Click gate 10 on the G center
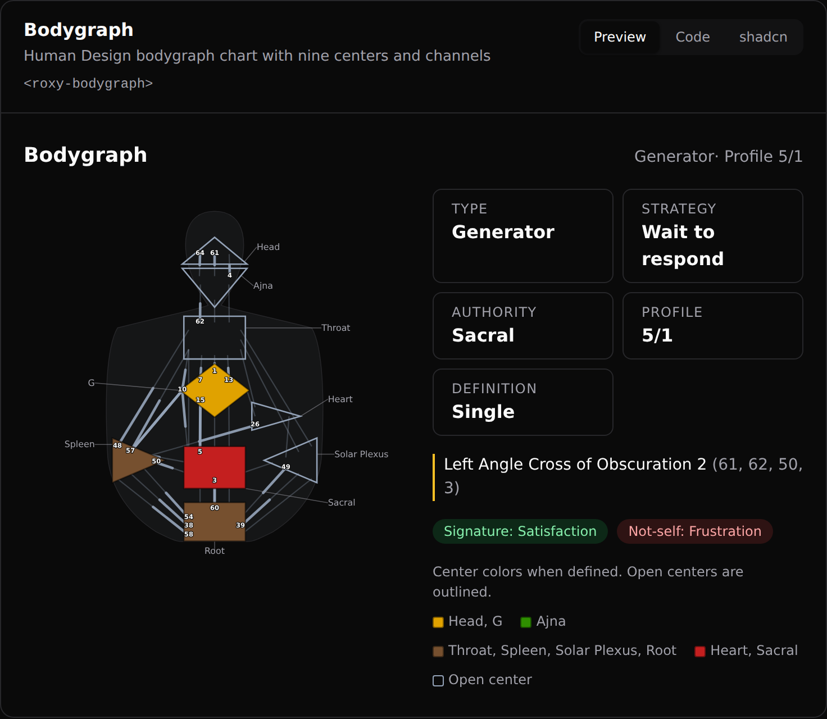This screenshot has height=719, width=827. 182,389
